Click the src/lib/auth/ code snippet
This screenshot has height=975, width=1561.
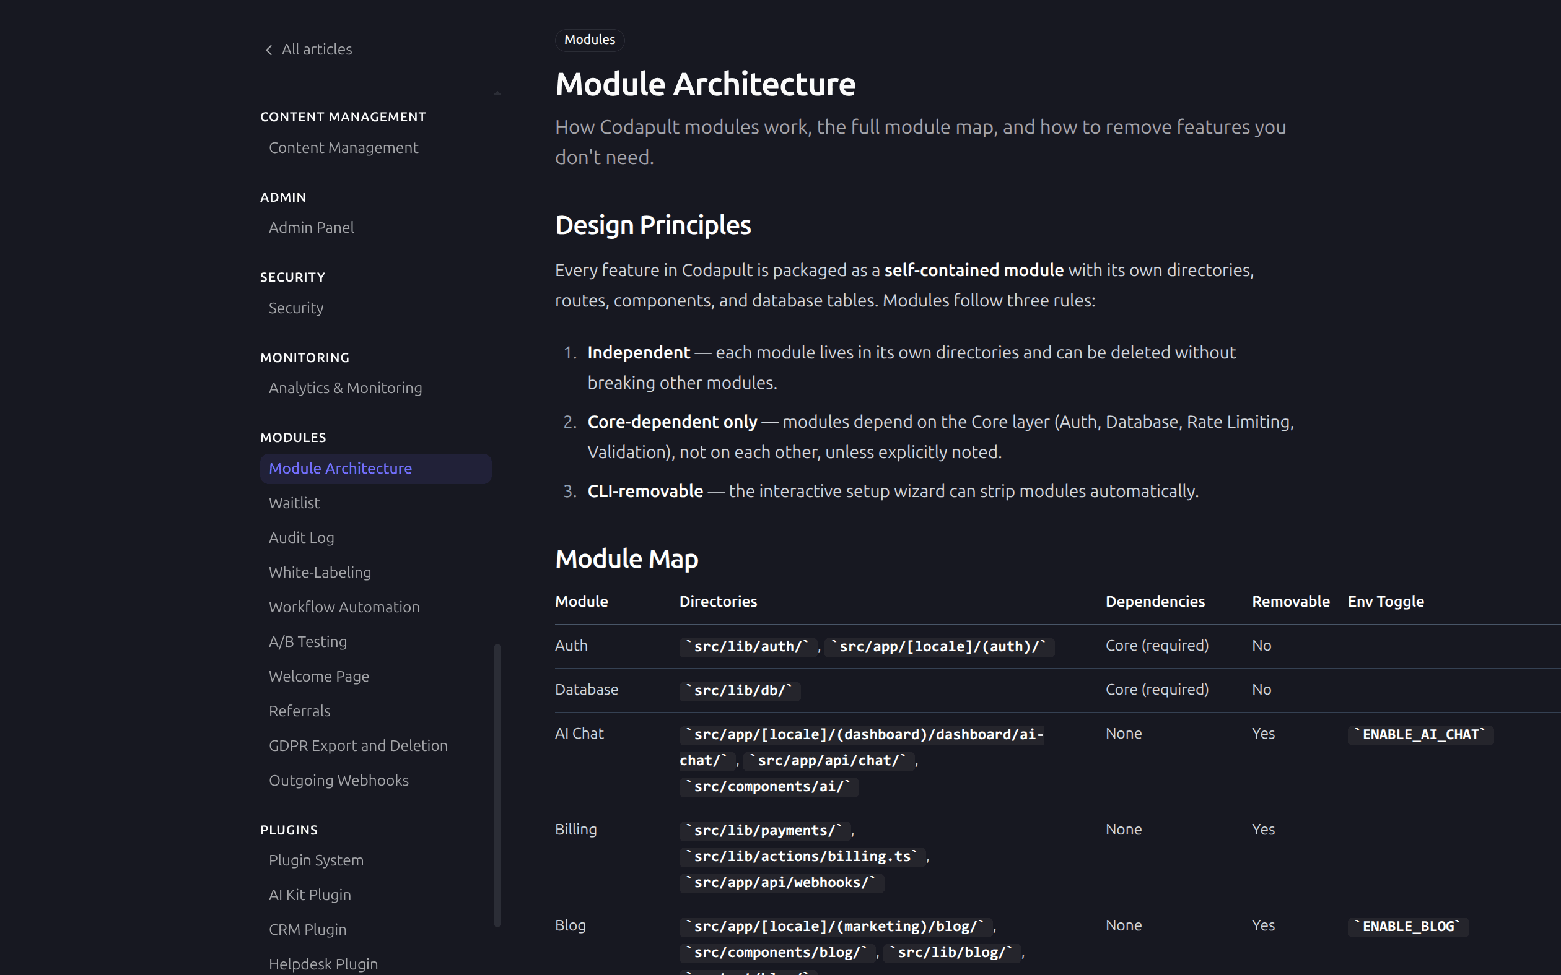tap(748, 647)
